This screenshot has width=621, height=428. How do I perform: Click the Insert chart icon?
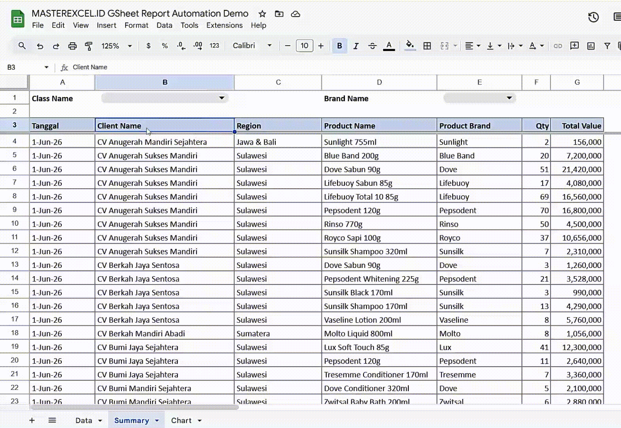591,46
